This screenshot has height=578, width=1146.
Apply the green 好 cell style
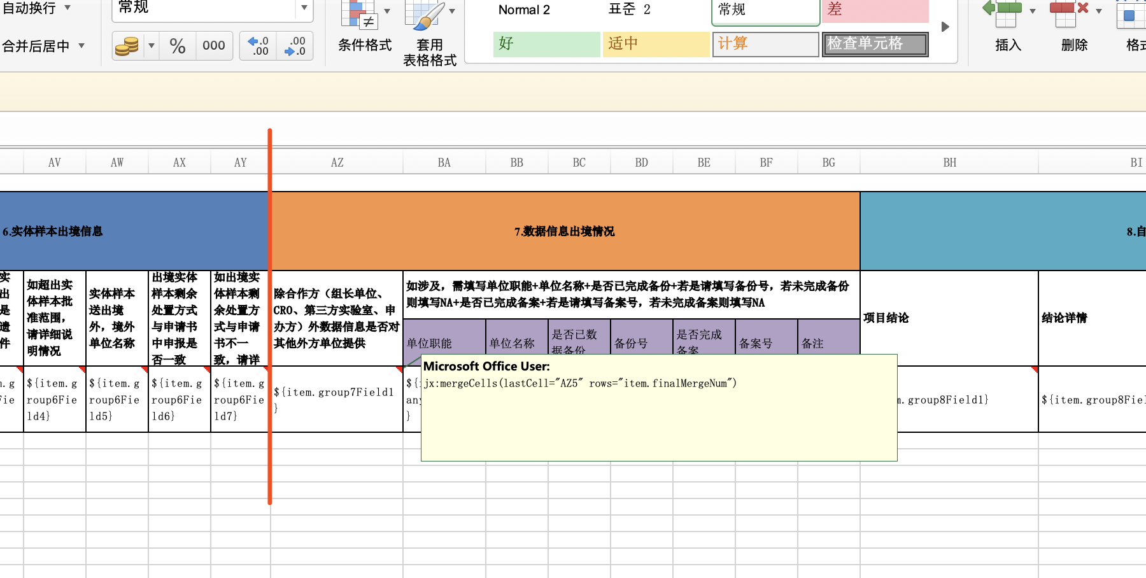point(546,44)
